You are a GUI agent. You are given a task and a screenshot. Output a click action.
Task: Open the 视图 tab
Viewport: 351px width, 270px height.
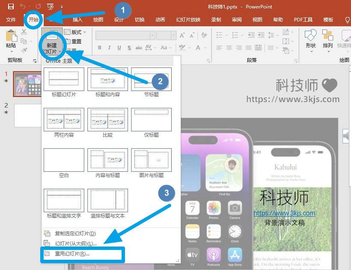257,20
